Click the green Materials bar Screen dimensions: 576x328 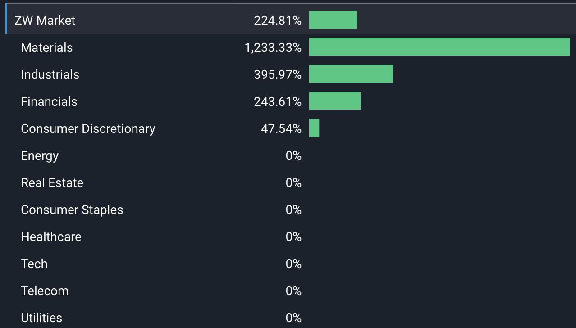click(439, 47)
